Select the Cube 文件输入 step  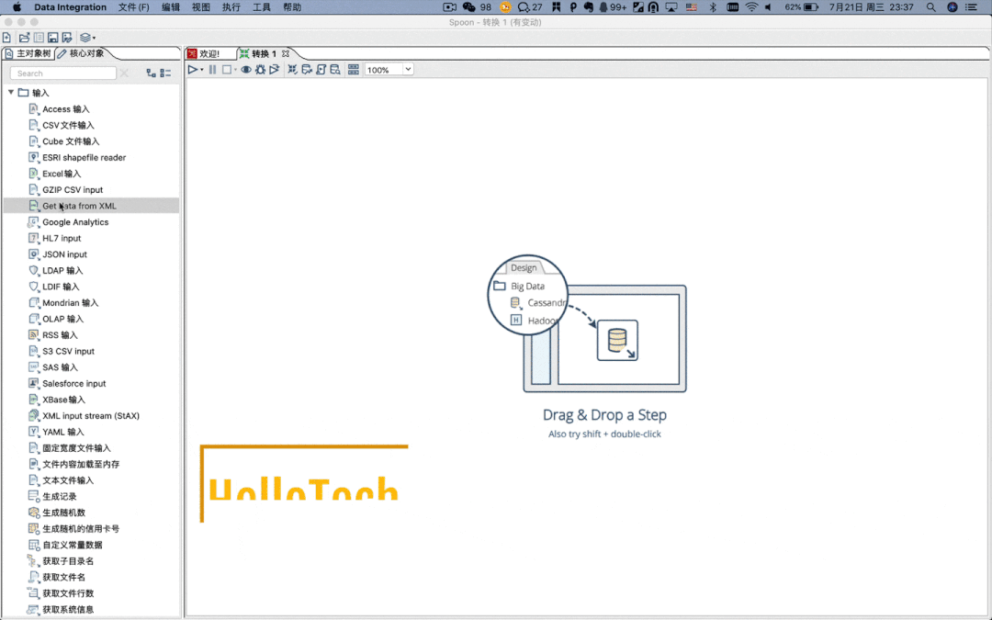[x=70, y=141]
